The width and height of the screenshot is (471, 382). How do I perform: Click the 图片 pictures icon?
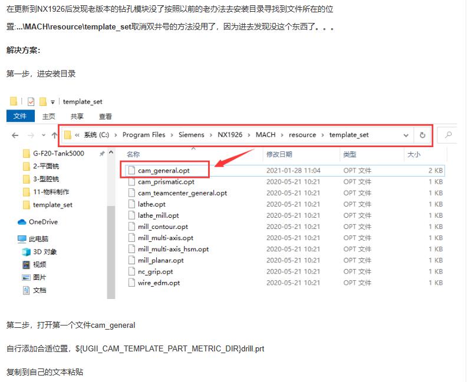tap(26, 277)
